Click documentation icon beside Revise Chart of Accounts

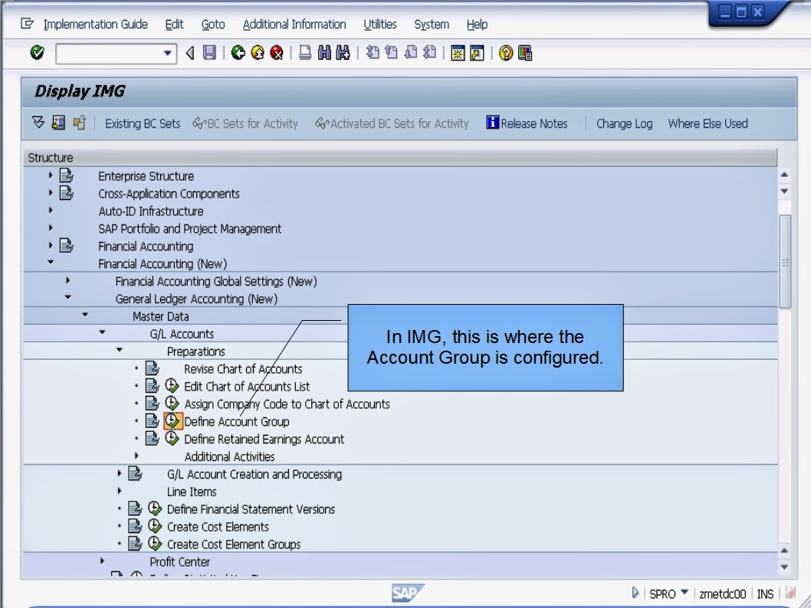[x=152, y=368]
